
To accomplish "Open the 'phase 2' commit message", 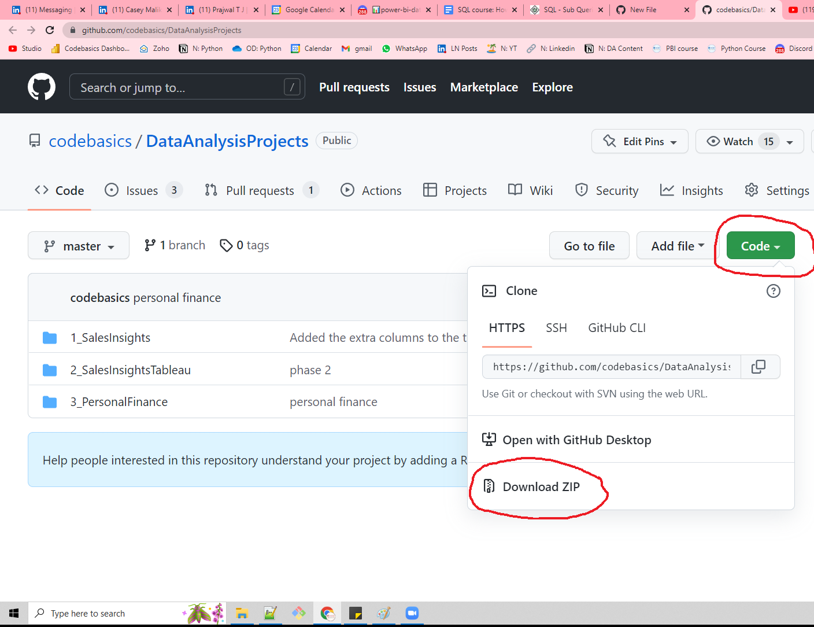I will 310,370.
